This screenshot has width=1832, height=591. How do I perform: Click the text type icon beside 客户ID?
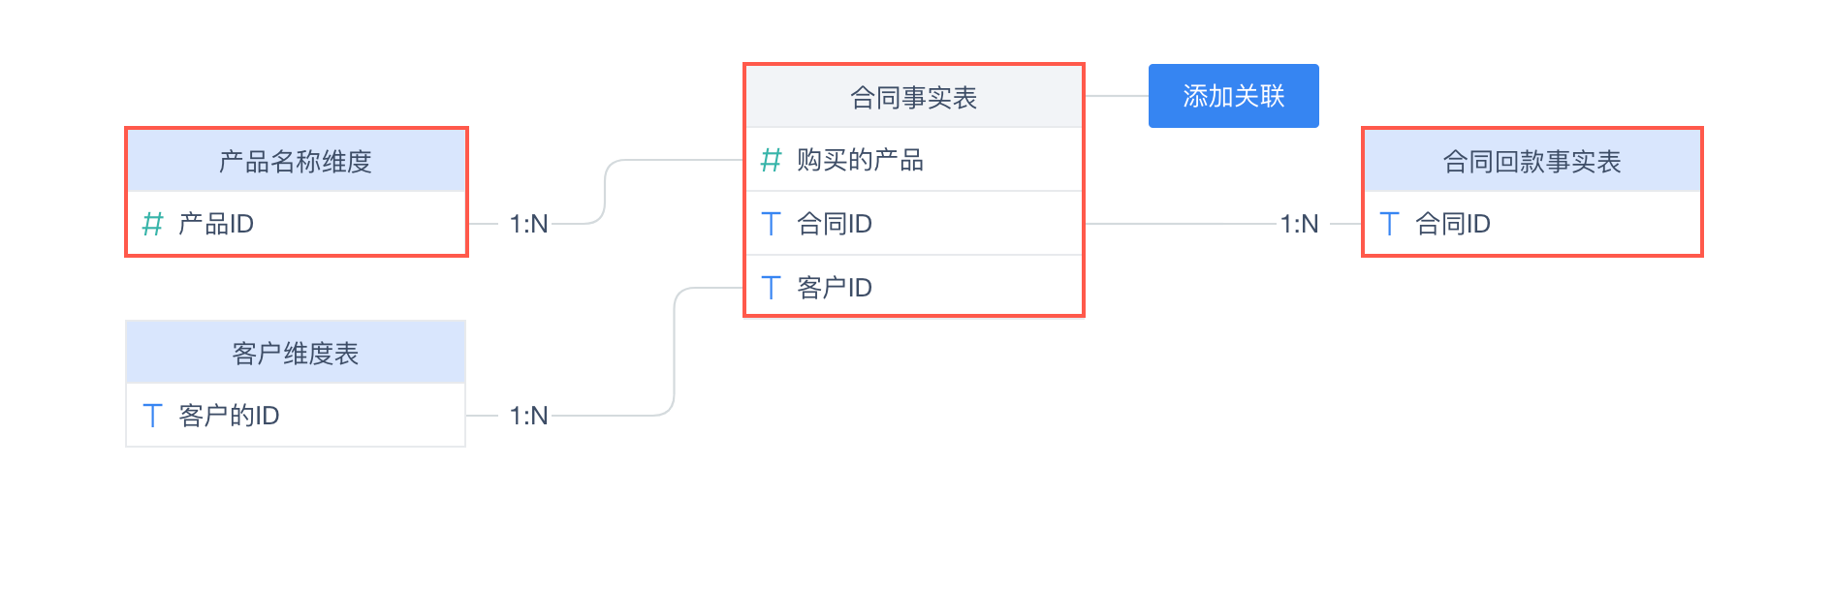point(771,288)
